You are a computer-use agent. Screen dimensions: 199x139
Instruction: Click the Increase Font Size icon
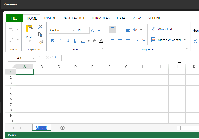pos(93,30)
